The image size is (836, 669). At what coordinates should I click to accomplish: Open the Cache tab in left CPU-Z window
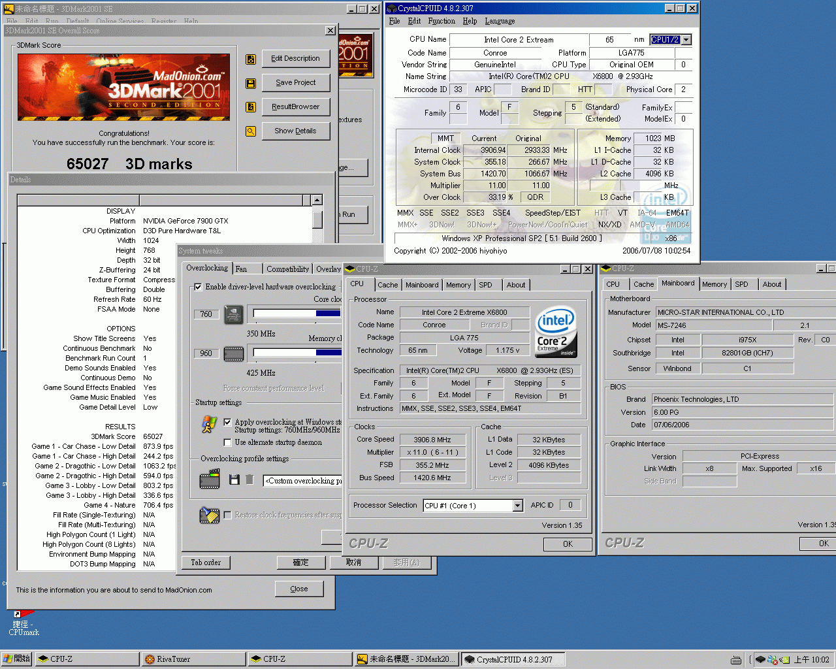pyautogui.click(x=387, y=285)
